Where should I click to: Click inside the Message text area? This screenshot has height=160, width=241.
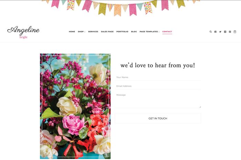[158, 100]
